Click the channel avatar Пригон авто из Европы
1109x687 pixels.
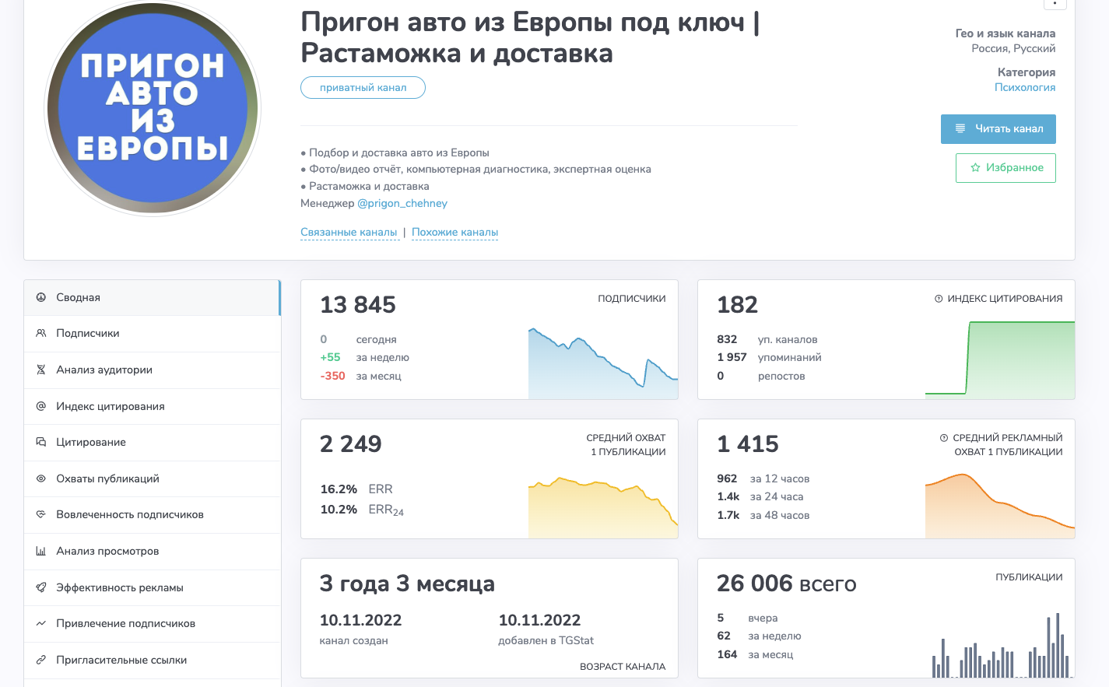tap(153, 108)
